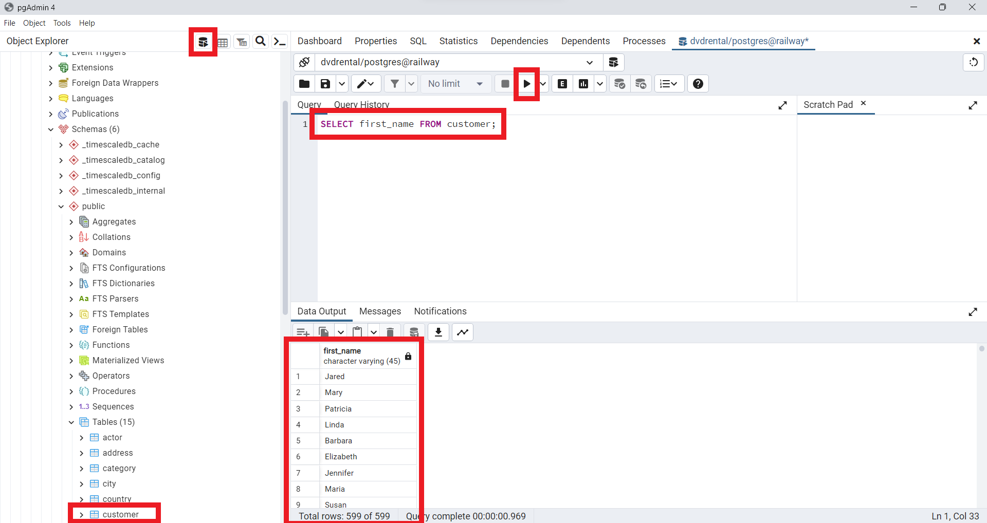The image size is (987, 523).
Task: Open Graph Visualiser line icon
Action: (x=463, y=332)
